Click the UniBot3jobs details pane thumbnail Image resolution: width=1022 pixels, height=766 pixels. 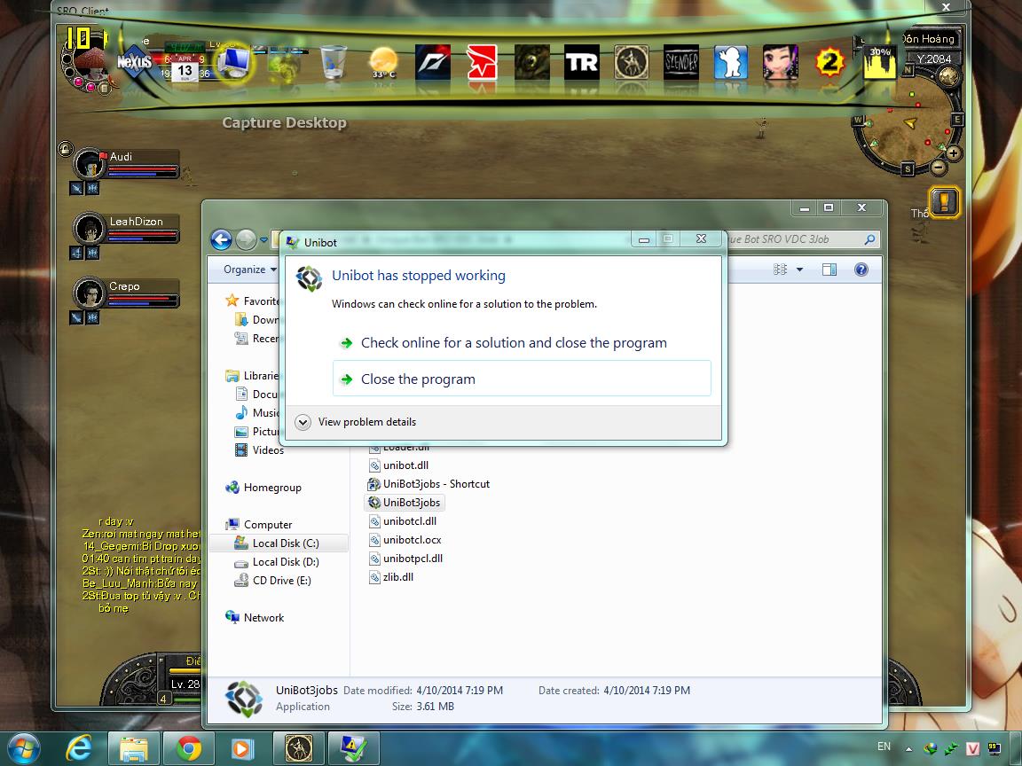[x=244, y=699]
